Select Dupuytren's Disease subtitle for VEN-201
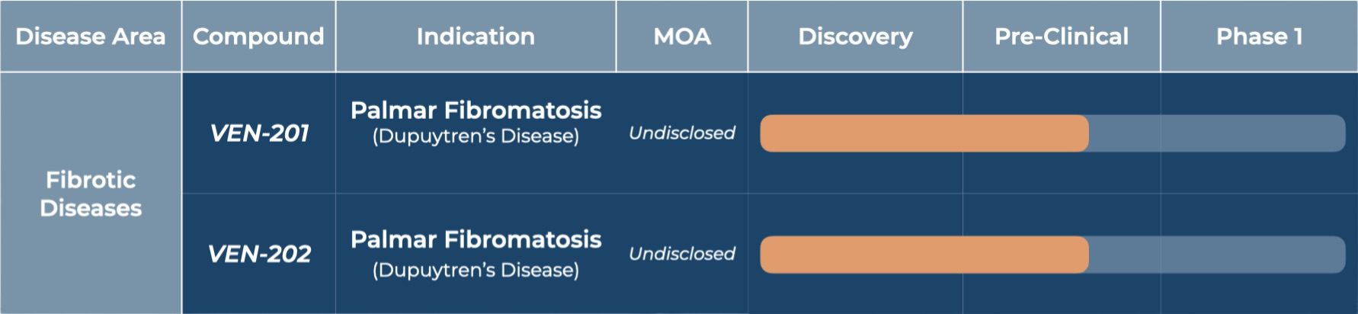The image size is (1358, 314). (x=476, y=136)
